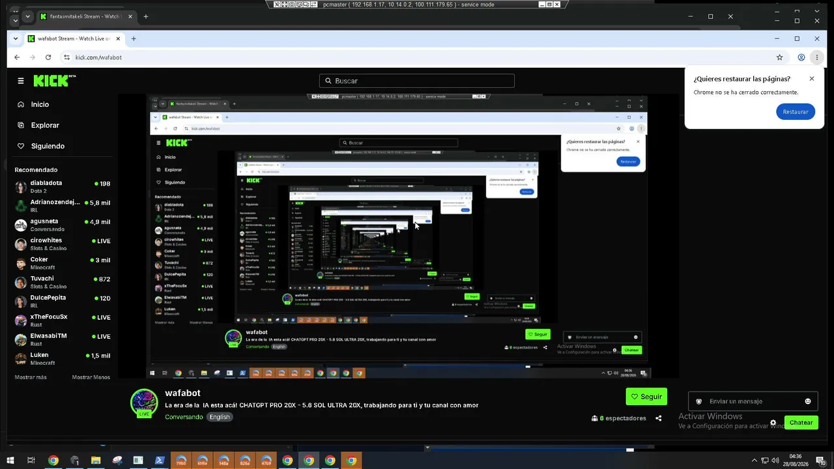Open Coker's recommended channel
834x469 pixels.
pos(63,263)
